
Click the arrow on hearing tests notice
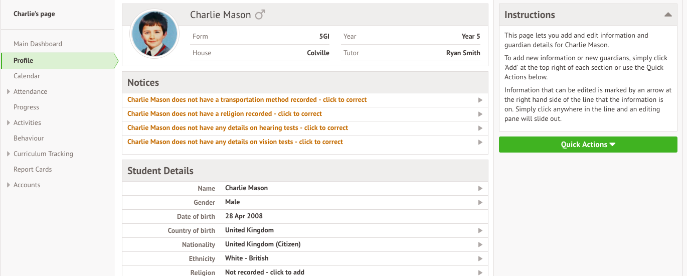[x=480, y=128]
